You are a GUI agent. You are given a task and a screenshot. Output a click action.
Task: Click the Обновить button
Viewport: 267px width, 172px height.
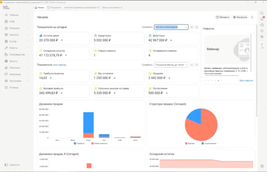[223, 17]
